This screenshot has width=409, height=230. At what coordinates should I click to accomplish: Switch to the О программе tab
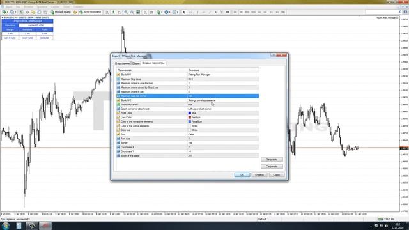tap(122, 63)
